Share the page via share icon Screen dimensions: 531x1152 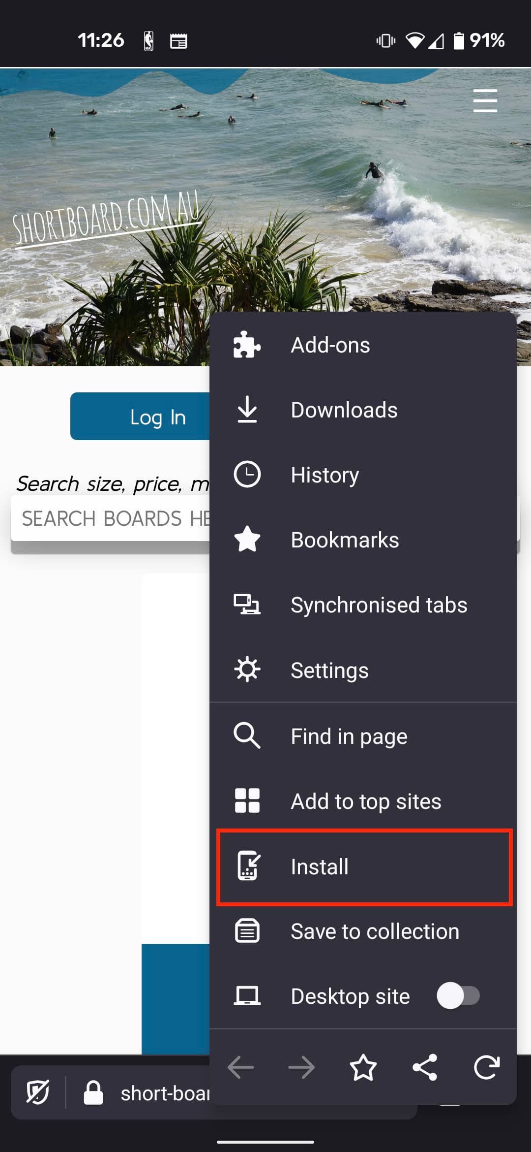tap(425, 1067)
